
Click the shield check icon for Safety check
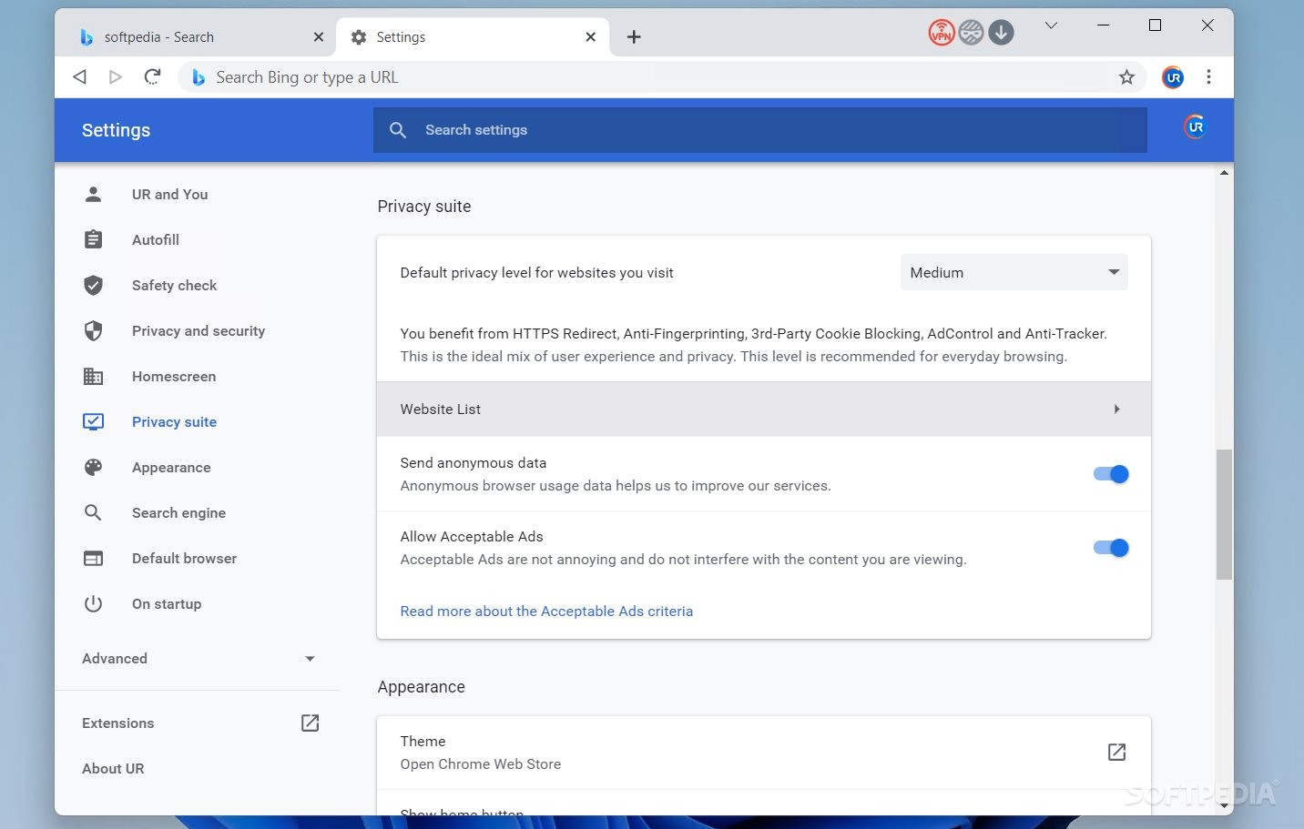(93, 285)
